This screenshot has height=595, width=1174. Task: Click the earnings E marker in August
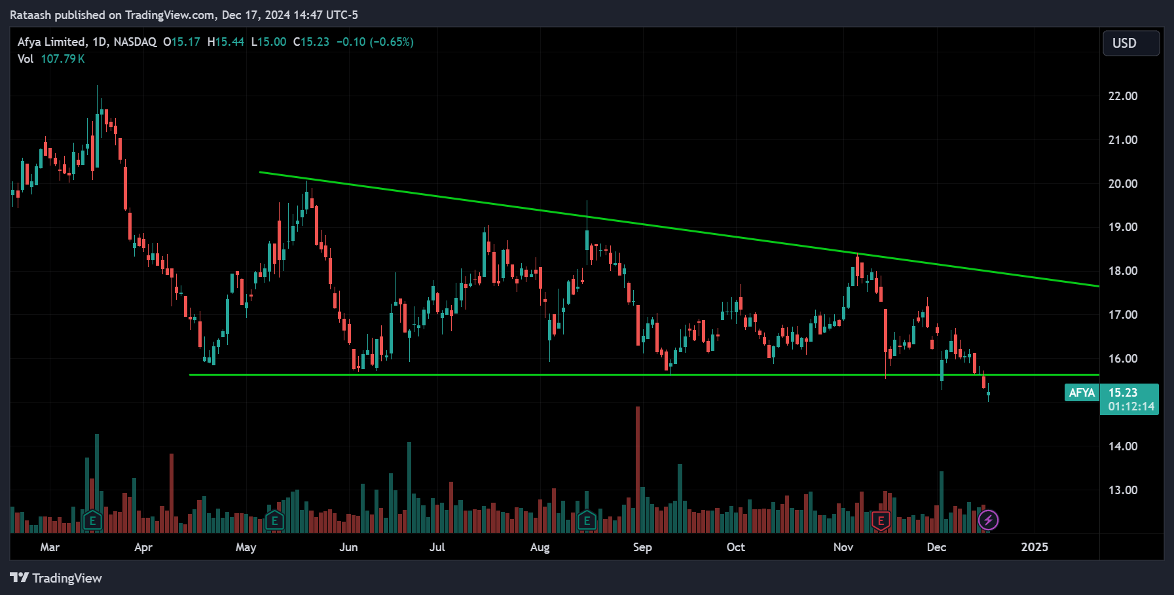click(x=587, y=521)
